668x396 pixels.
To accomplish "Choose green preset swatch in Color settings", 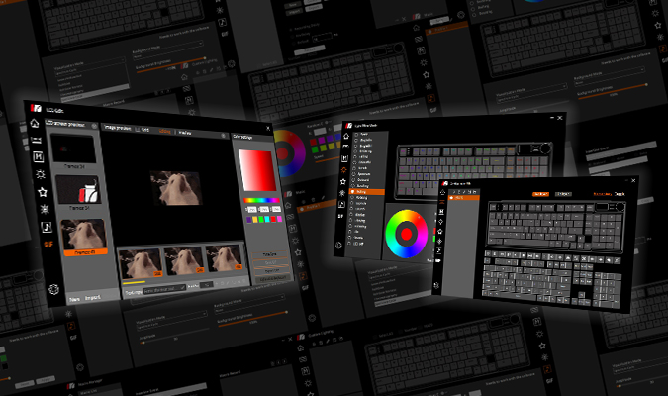I will pos(261,219).
